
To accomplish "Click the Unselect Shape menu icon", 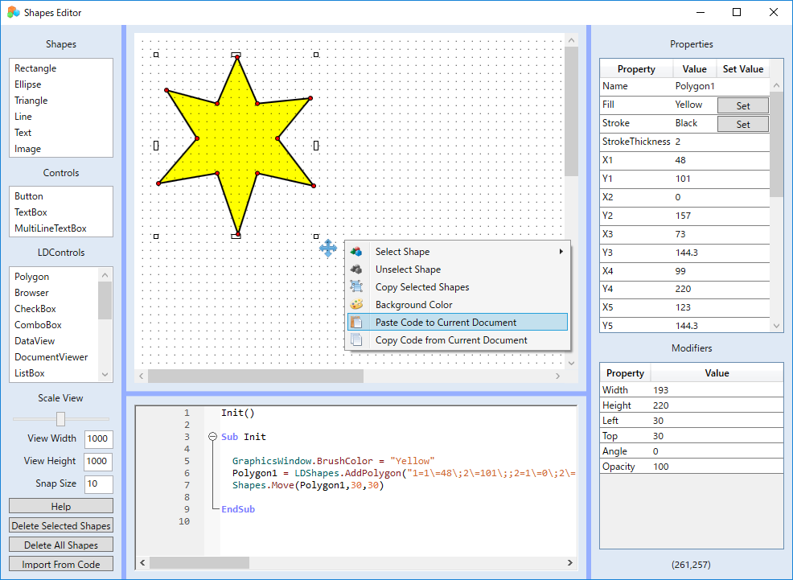I will click(356, 269).
